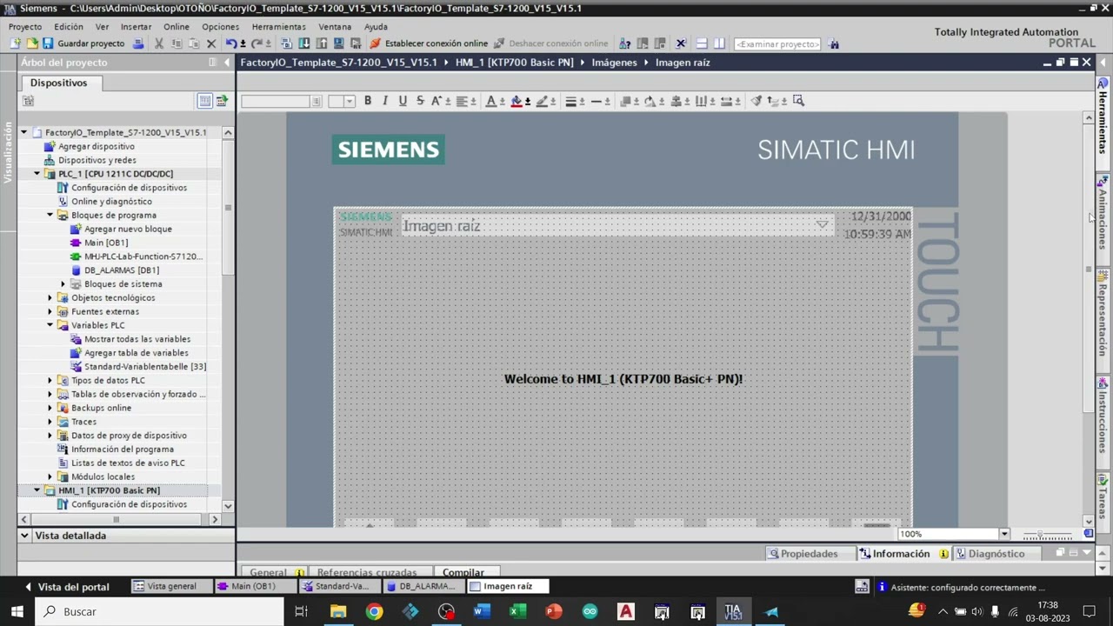Screen dimensions: 1113x626
Task: Delete selection with the X icon
Action: tap(211, 43)
